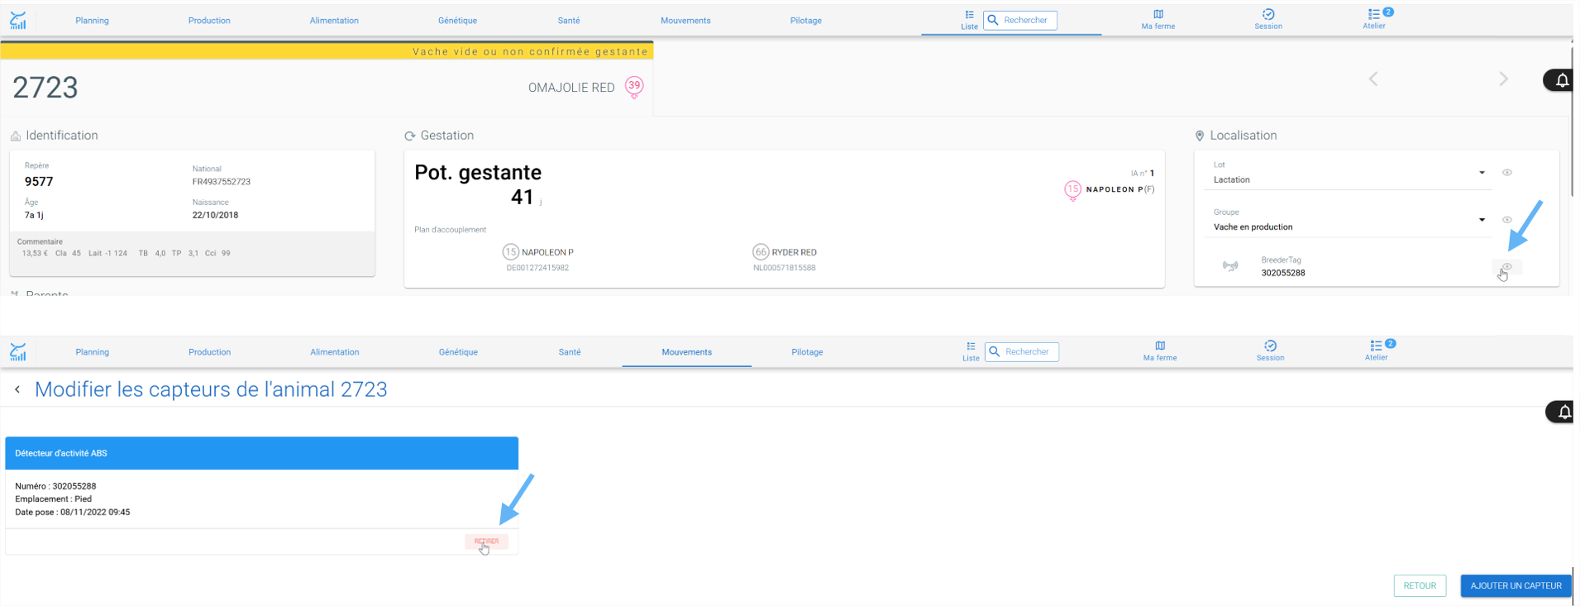Click AJOUTER UN CAPTEUR button
The height and width of the screenshot is (606, 1580).
pyautogui.click(x=1516, y=585)
